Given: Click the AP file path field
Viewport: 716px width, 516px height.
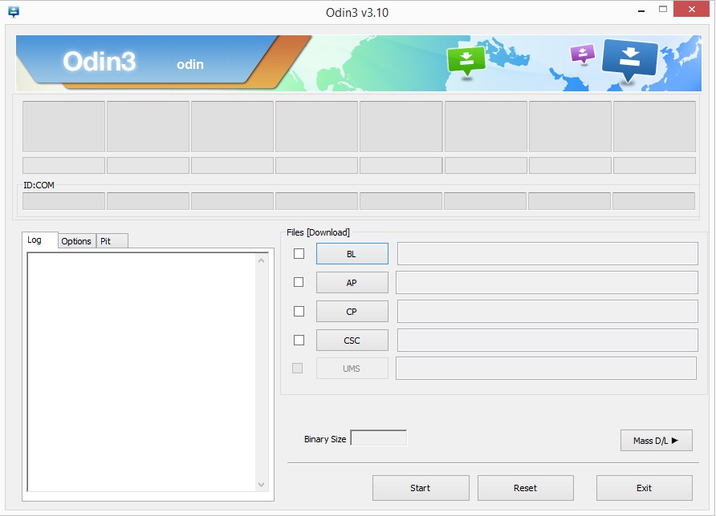Looking at the screenshot, I should [x=547, y=283].
